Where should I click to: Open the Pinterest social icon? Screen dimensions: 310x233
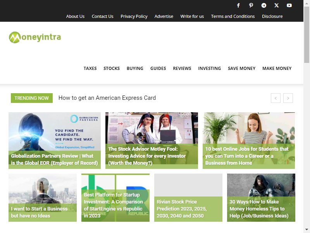coord(251,5)
